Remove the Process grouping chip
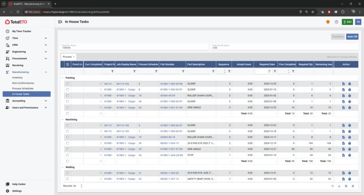Screen dimensions: 364x195 click(x=74, y=57)
